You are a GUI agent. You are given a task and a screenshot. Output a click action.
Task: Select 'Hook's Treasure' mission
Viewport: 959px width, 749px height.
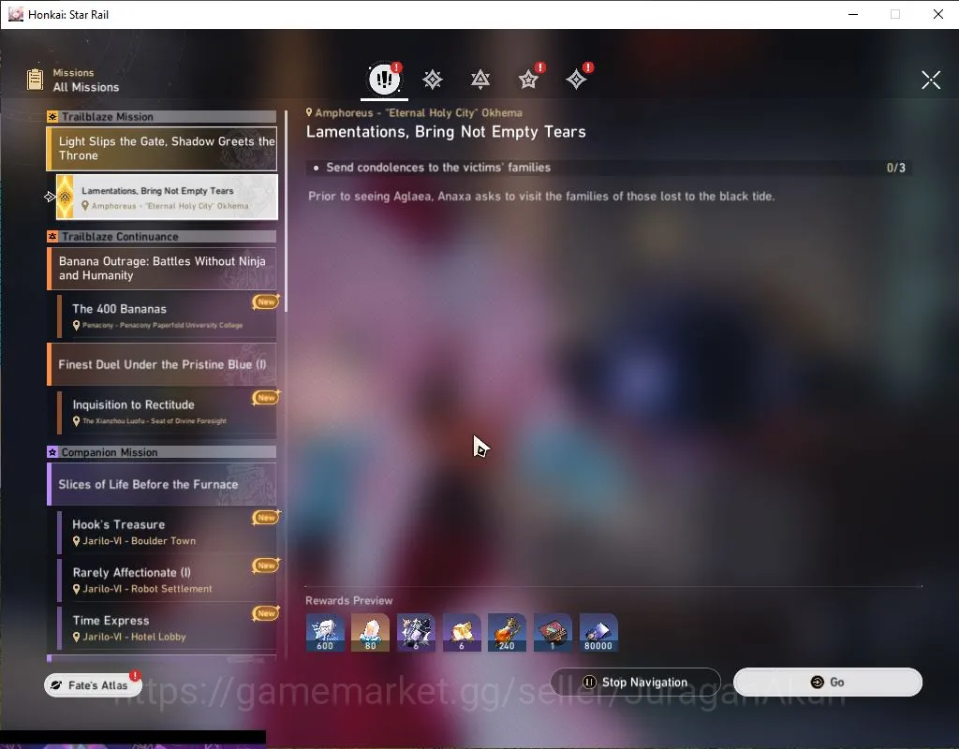pyautogui.click(x=167, y=532)
